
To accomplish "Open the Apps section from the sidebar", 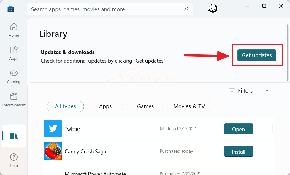I will (14, 53).
